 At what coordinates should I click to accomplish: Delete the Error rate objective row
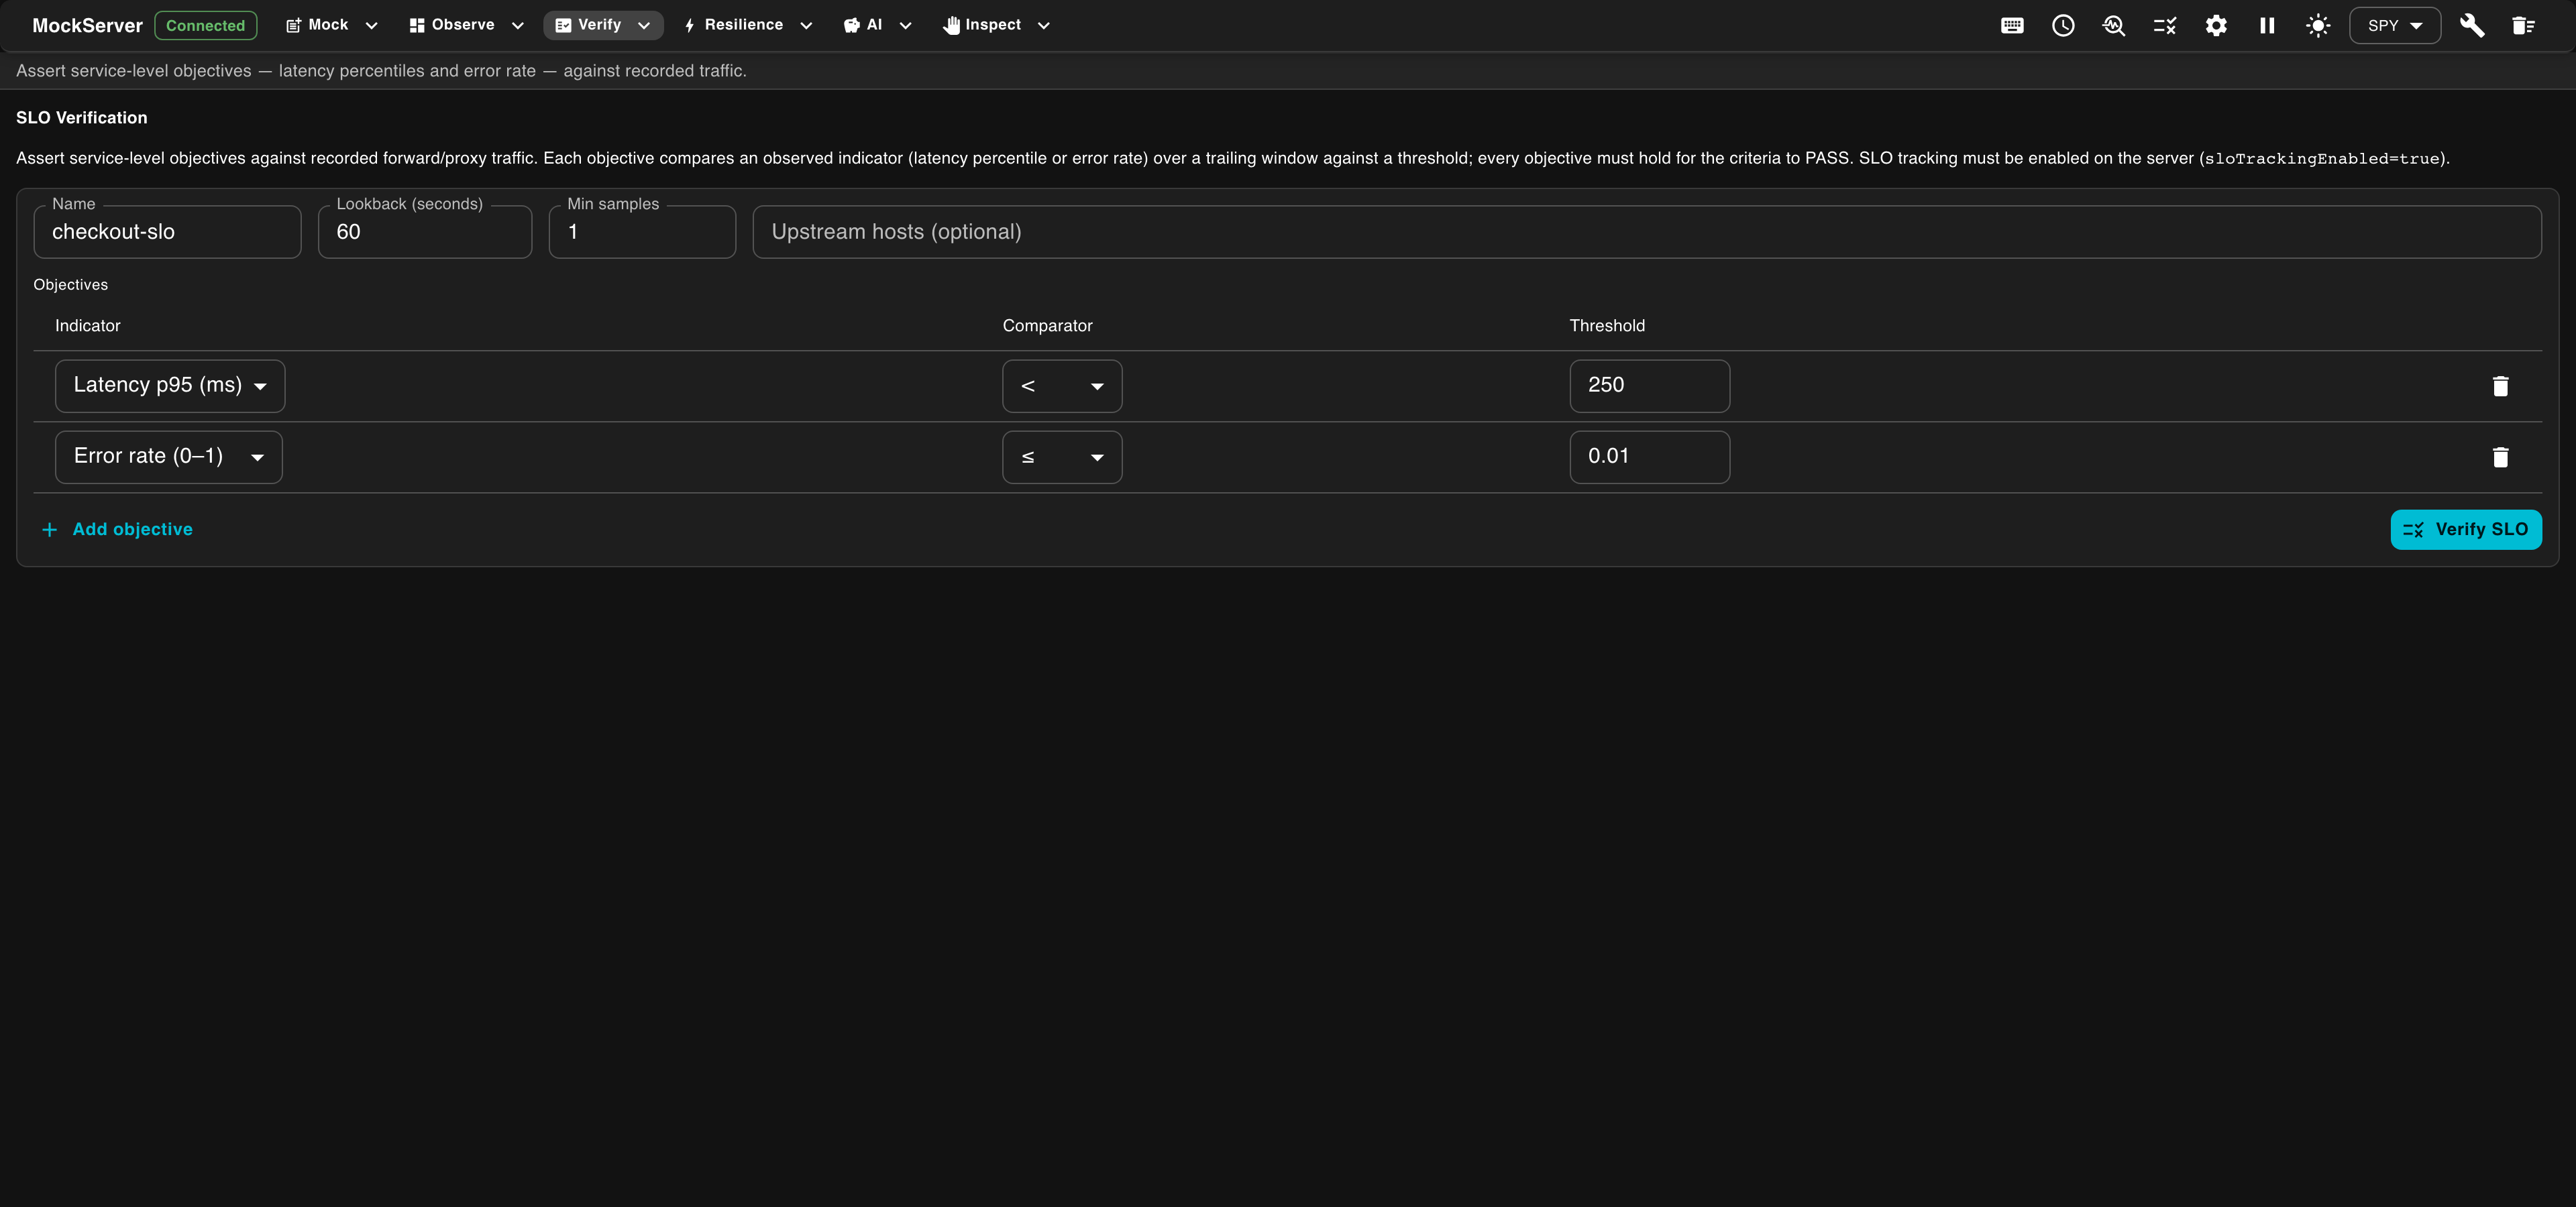coord(2500,457)
